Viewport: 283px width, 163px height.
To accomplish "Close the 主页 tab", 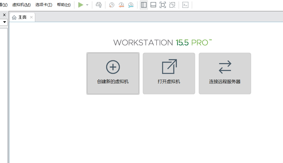I will [32, 17].
